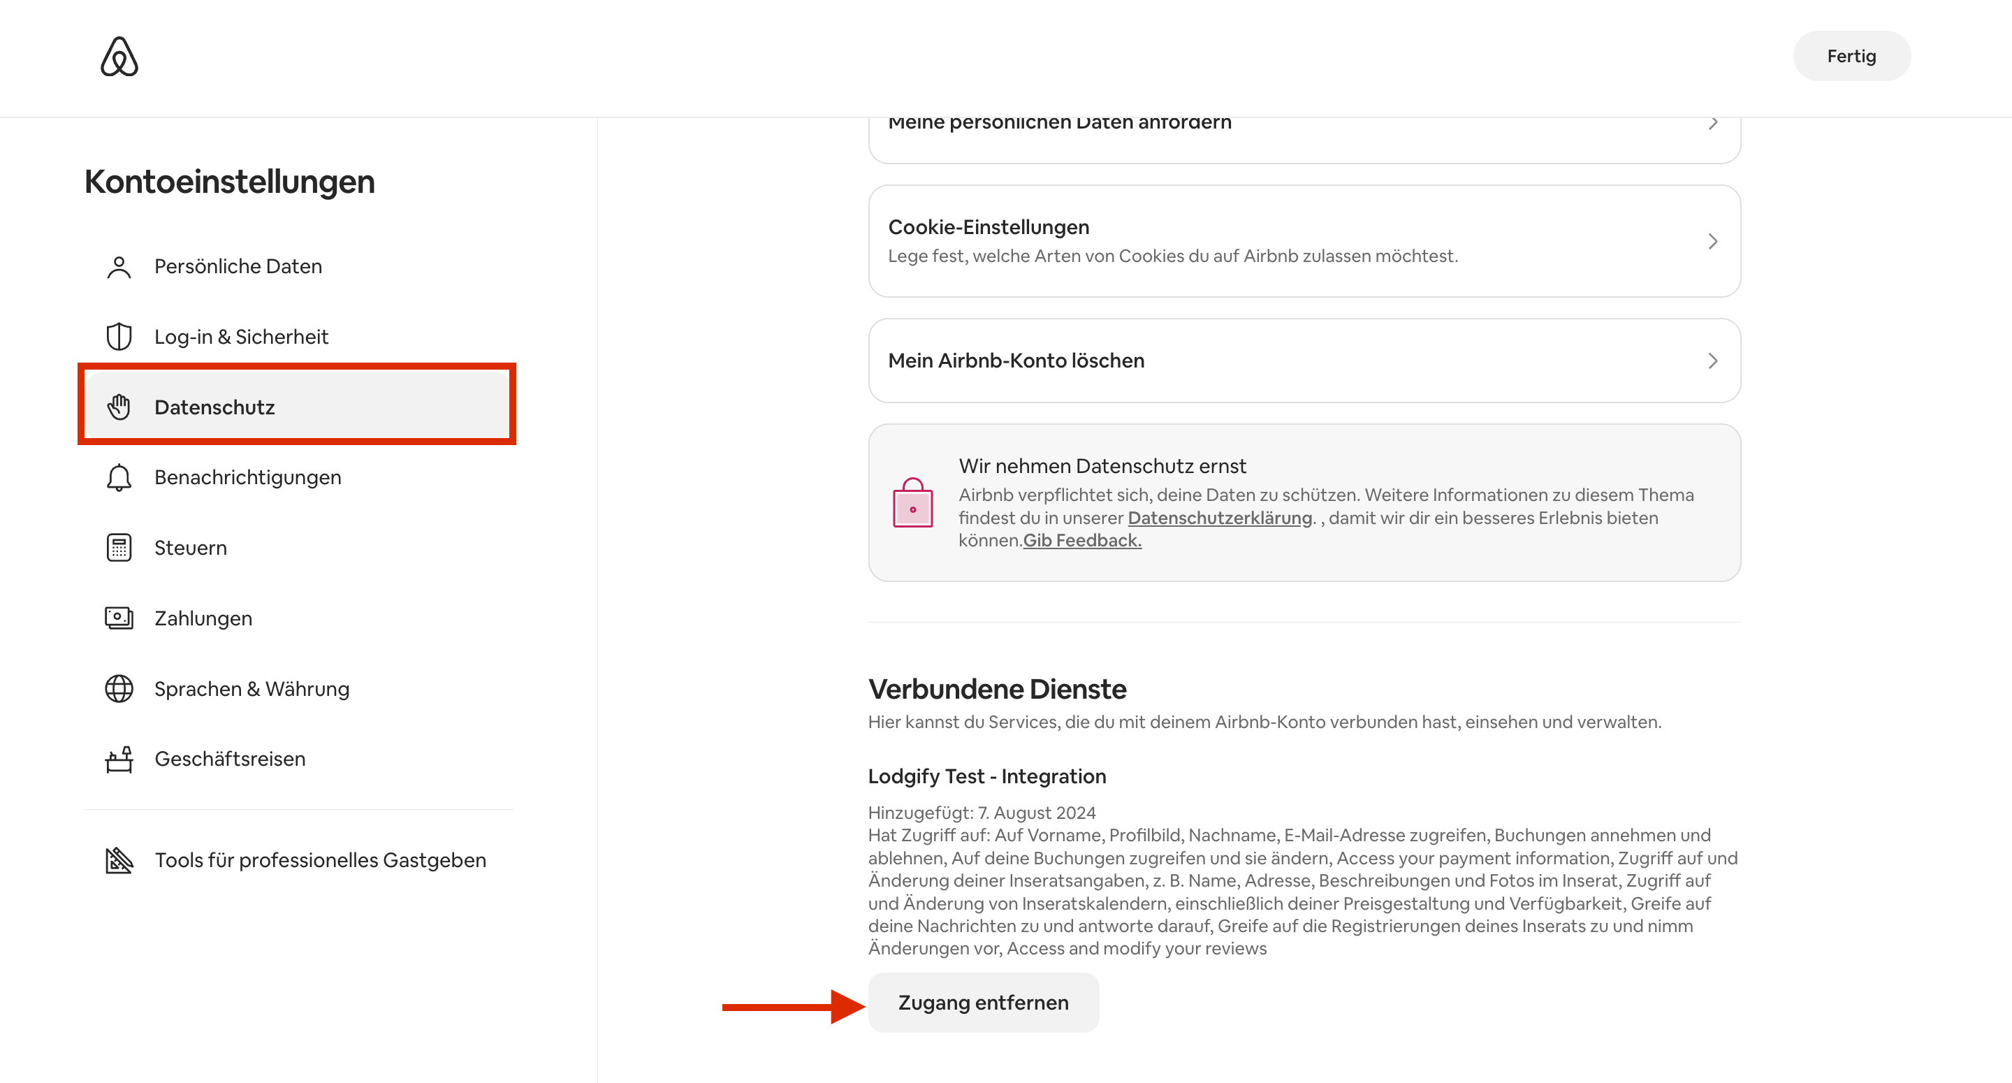Viewport: 2012px width, 1083px height.
Task: Remove Lodgify access via Zugang entfernen
Action: pyautogui.click(x=982, y=1003)
